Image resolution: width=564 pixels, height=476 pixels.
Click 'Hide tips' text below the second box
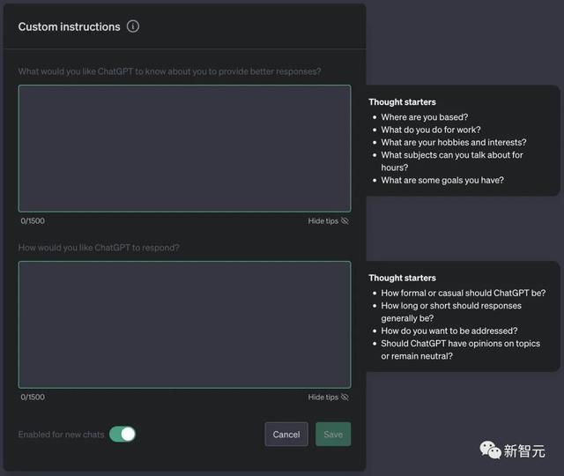click(x=323, y=398)
